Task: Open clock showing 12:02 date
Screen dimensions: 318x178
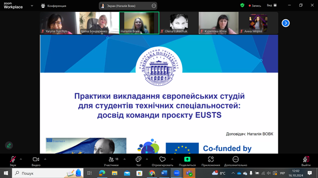Action: point(296,173)
